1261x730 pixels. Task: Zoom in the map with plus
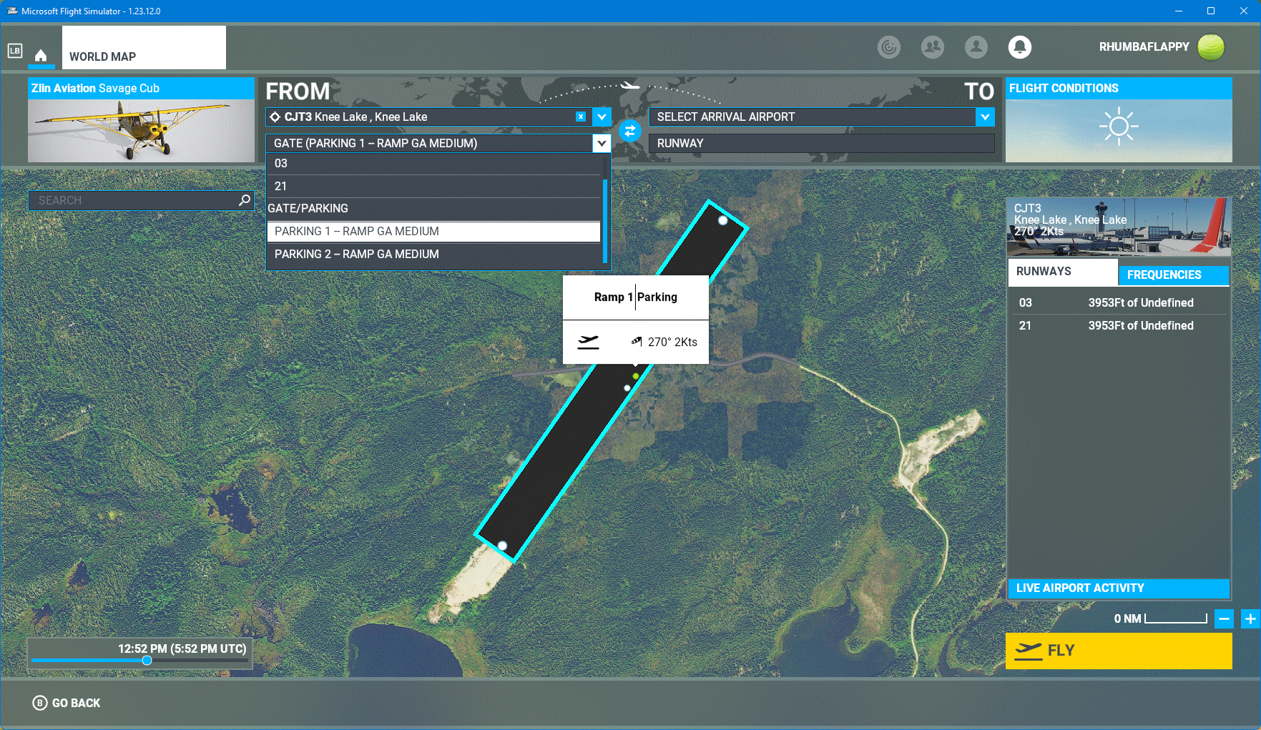[x=1250, y=618]
